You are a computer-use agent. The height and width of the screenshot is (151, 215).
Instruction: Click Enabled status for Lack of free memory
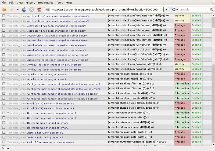point(196,142)
